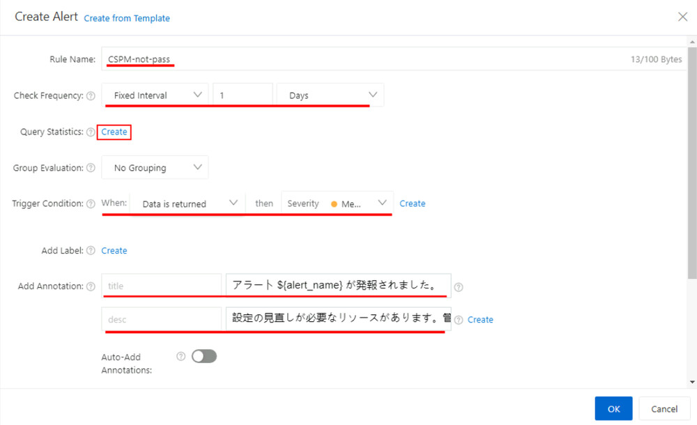Expand the No Grouping dropdown
Image resolution: width=697 pixels, height=425 pixels.
[155, 167]
